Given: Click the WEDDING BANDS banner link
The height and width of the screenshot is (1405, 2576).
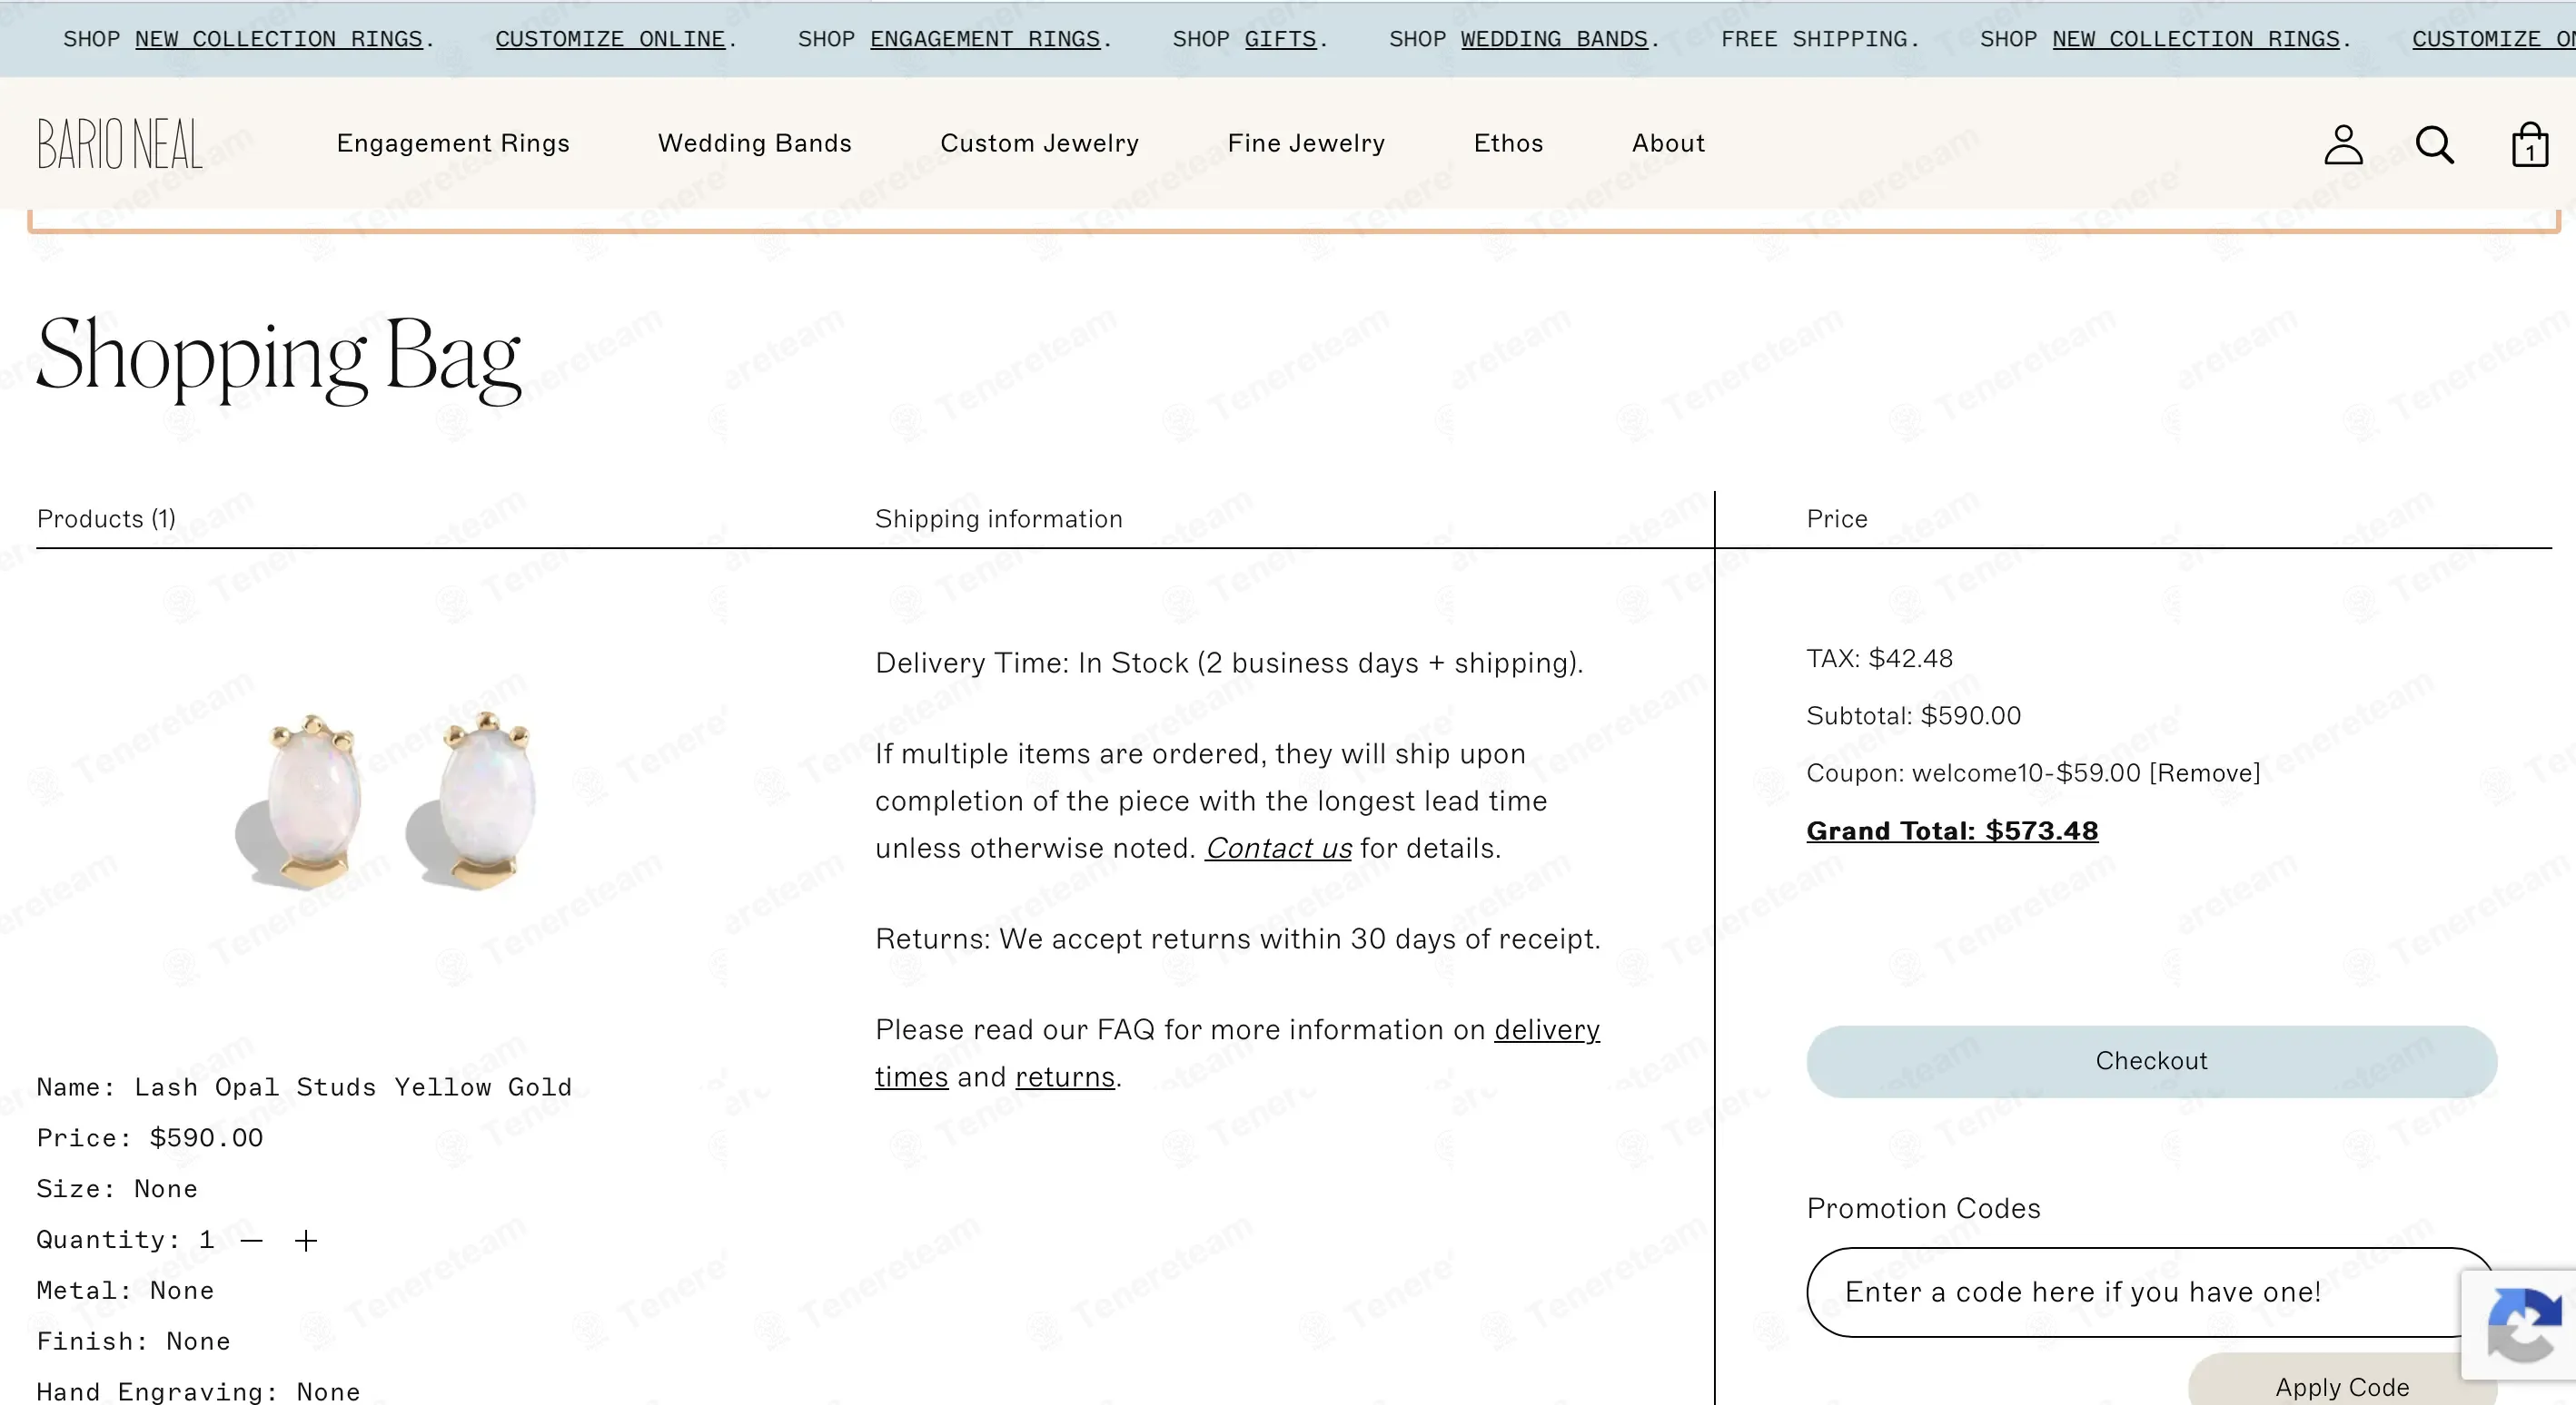Looking at the screenshot, I should [1554, 39].
